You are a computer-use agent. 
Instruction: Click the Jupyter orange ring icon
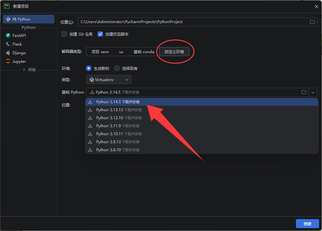point(8,61)
